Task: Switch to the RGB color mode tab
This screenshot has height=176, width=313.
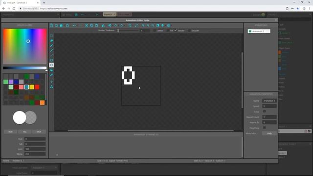Action: pyautogui.click(x=10, y=132)
